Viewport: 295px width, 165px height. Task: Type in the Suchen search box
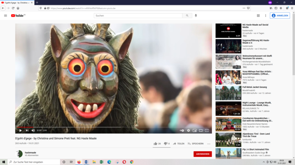tap(138, 15)
